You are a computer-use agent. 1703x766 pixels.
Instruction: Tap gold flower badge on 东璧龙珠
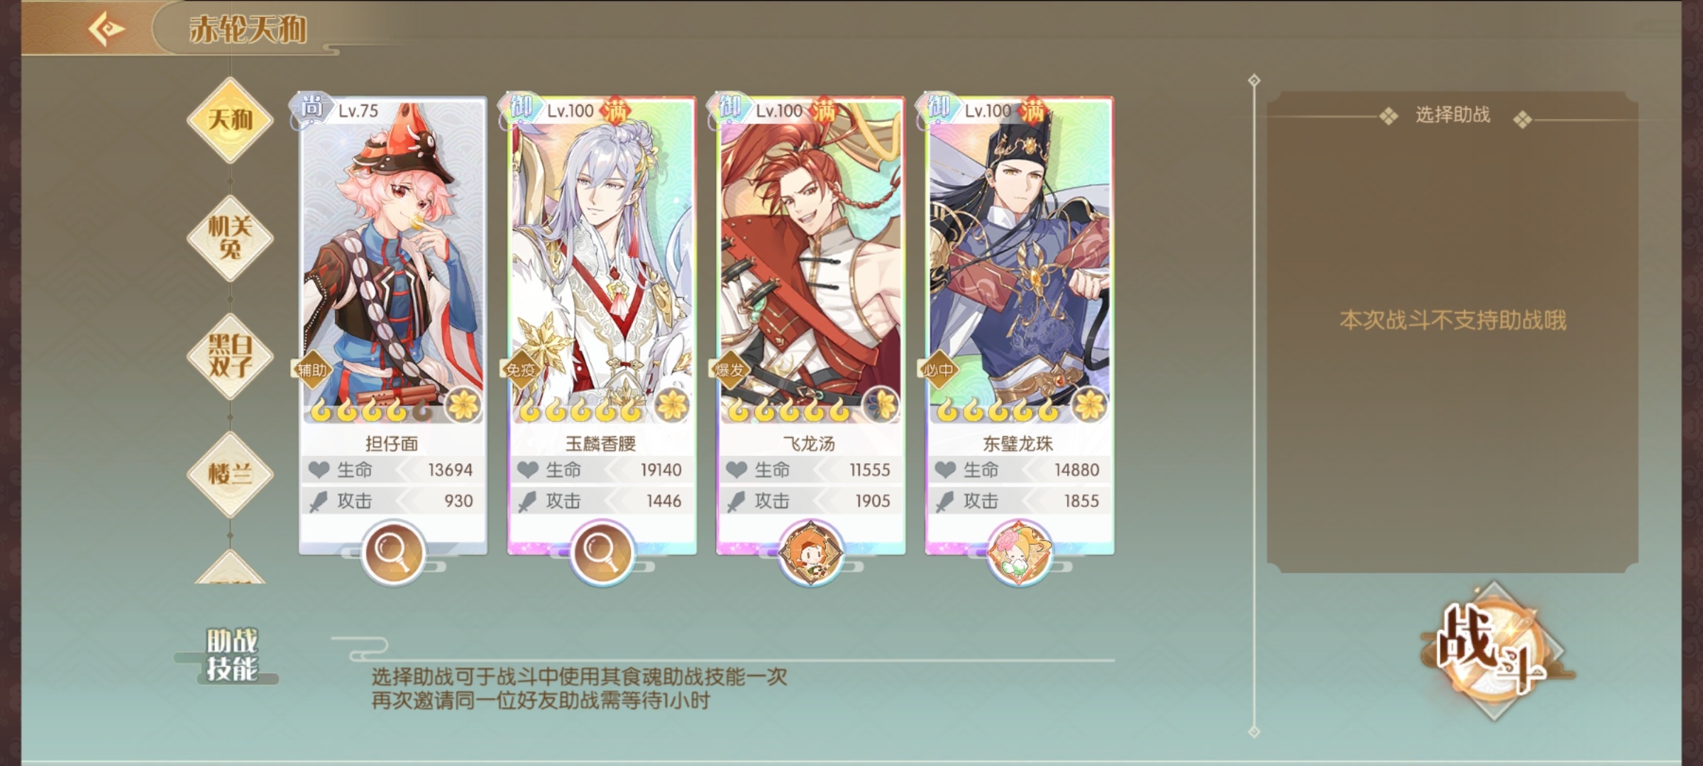point(1090,405)
